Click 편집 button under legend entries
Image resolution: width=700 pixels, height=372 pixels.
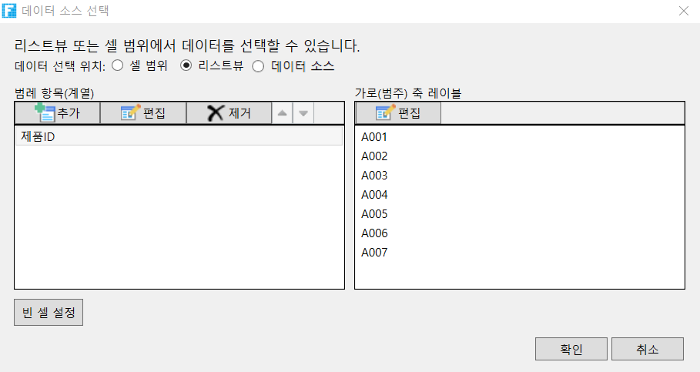pos(143,113)
